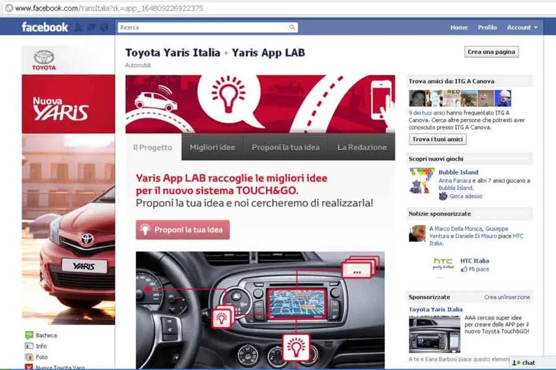
Task: Click the Bacheca wall icon
Action: tap(29, 335)
